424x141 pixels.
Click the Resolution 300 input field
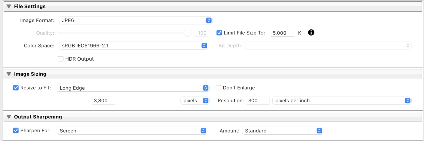[258, 101]
